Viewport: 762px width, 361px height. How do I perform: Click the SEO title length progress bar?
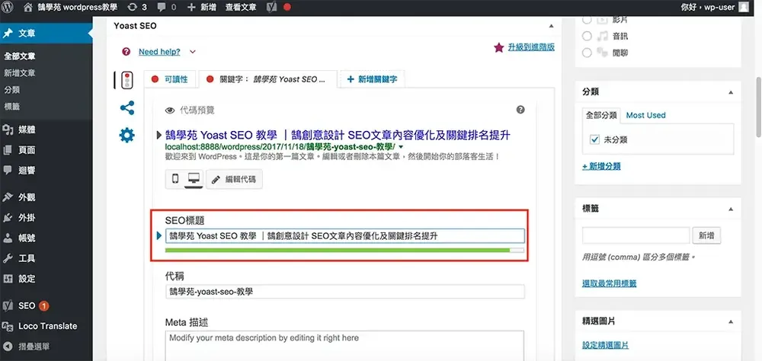point(344,250)
